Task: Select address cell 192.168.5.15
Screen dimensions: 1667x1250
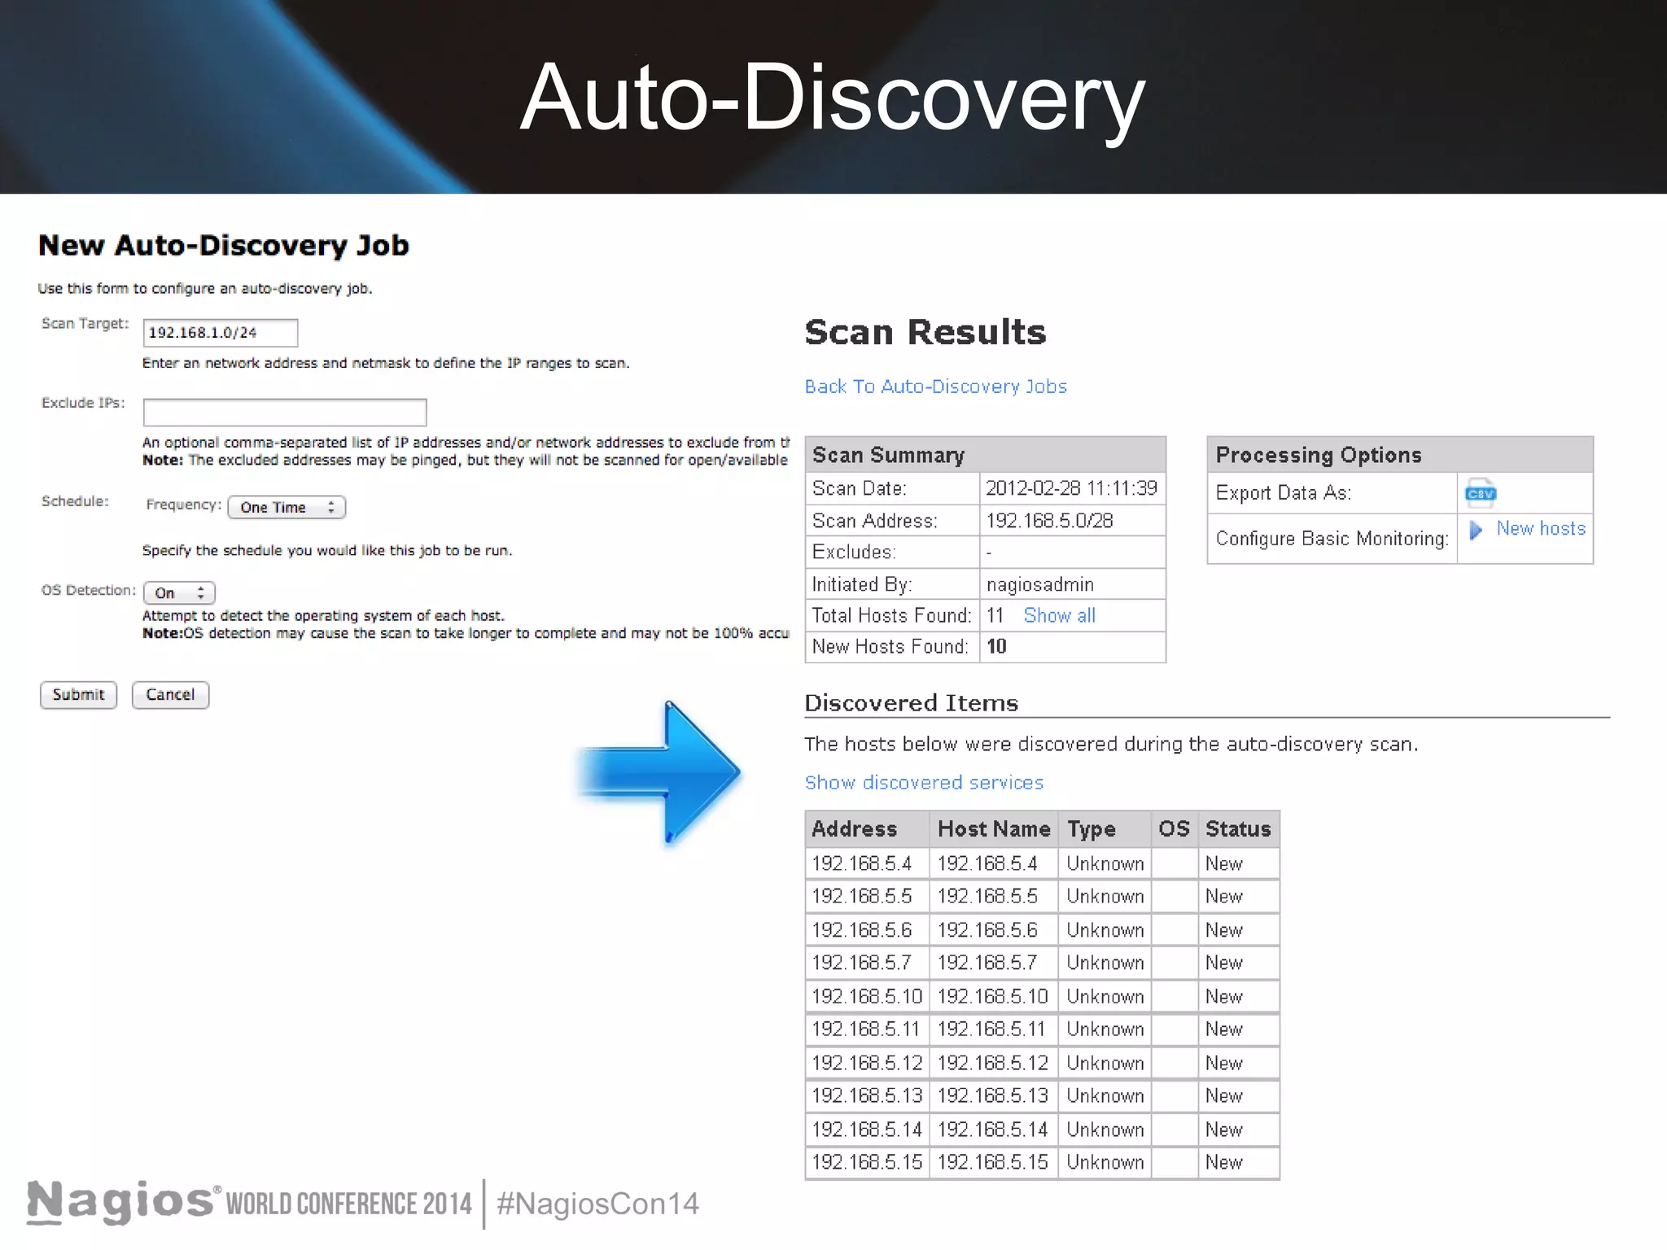Action: point(867,1162)
